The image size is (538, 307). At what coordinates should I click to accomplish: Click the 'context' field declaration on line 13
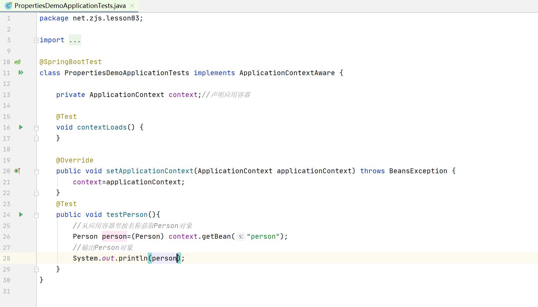[x=183, y=95]
